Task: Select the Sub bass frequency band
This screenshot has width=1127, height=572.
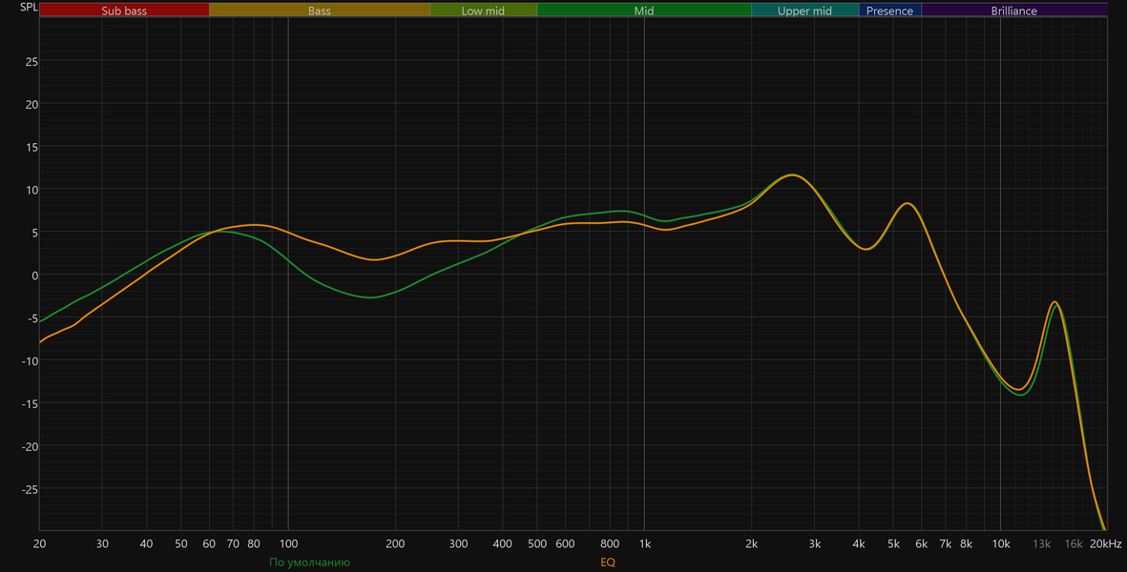Action: (x=124, y=10)
